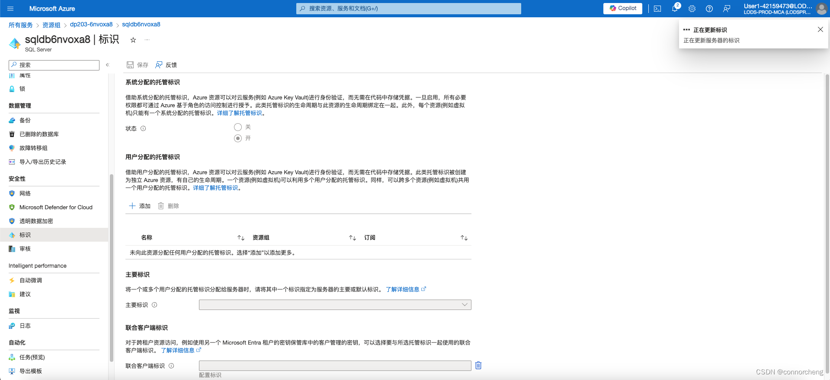Collapse the left sidebar menu
This screenshot has height=380, width=830.
108,65
